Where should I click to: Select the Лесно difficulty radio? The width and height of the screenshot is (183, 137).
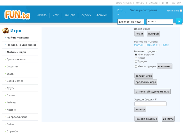(x=136, y=58)
